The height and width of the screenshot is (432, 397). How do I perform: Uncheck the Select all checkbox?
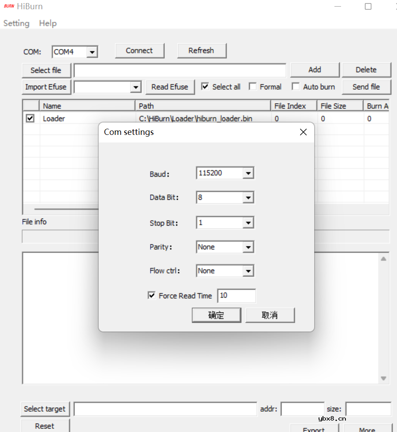click(205, 87)
